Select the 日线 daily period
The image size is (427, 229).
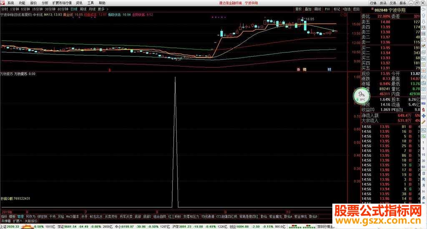pos(74,9)
